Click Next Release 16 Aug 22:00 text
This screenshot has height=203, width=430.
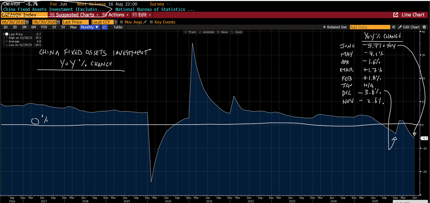click(107, 4)
